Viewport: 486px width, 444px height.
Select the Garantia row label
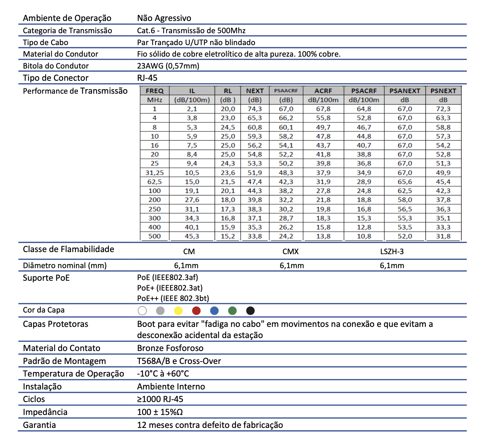[40, 425]
